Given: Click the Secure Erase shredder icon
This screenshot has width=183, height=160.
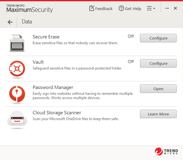Looking at the screenshot, I should 17,43.
